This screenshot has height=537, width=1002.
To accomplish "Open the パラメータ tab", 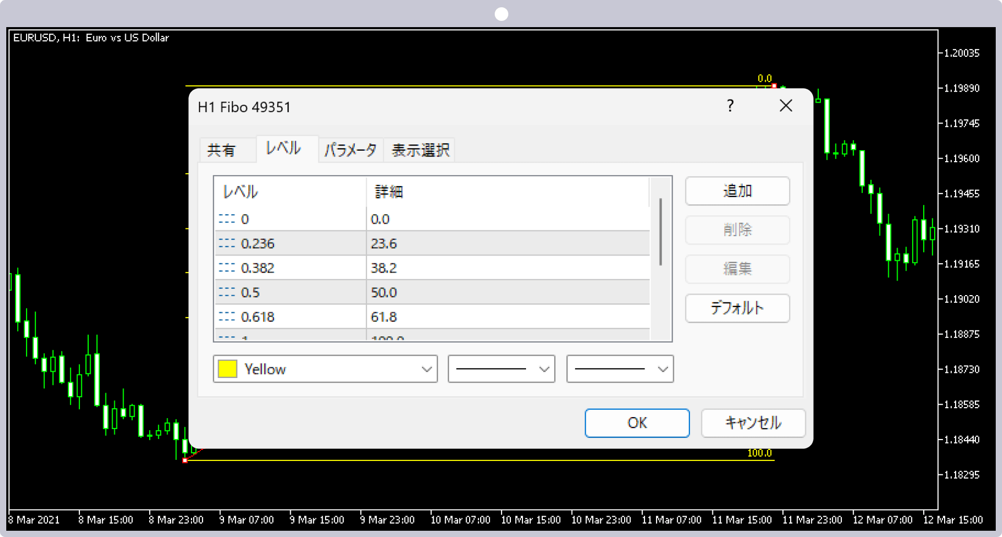I will click(x=351, y=150).
